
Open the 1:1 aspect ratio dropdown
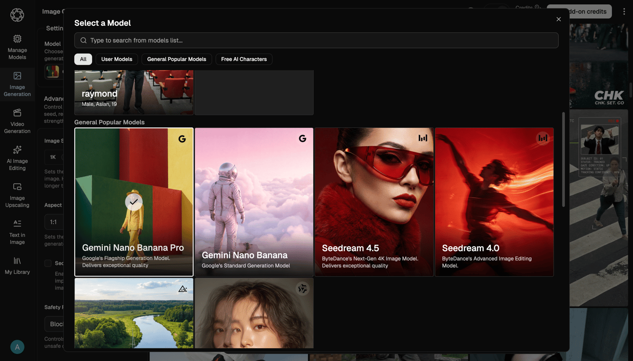point(54,222)
